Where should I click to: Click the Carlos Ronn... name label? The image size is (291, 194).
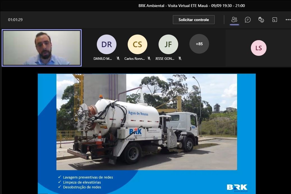[x=134, y=59]
